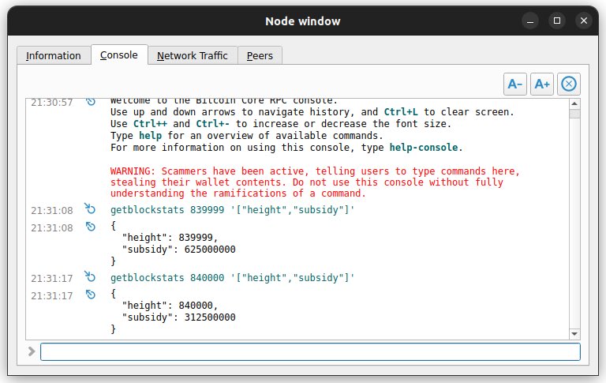The width and height of the screenshot is (606, 383).
Task: Click the 21:30:57 timestamp
Action: point(52,103)
